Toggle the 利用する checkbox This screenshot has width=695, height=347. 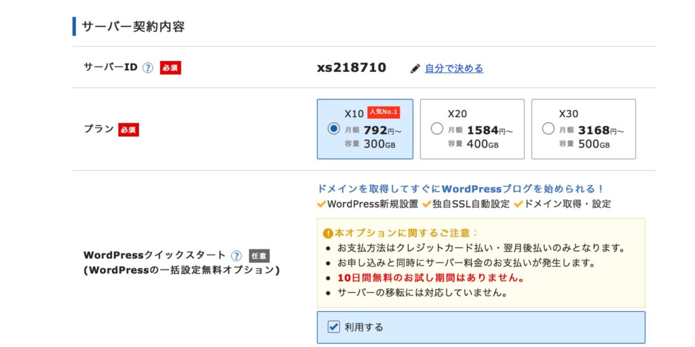coord(333,327)
